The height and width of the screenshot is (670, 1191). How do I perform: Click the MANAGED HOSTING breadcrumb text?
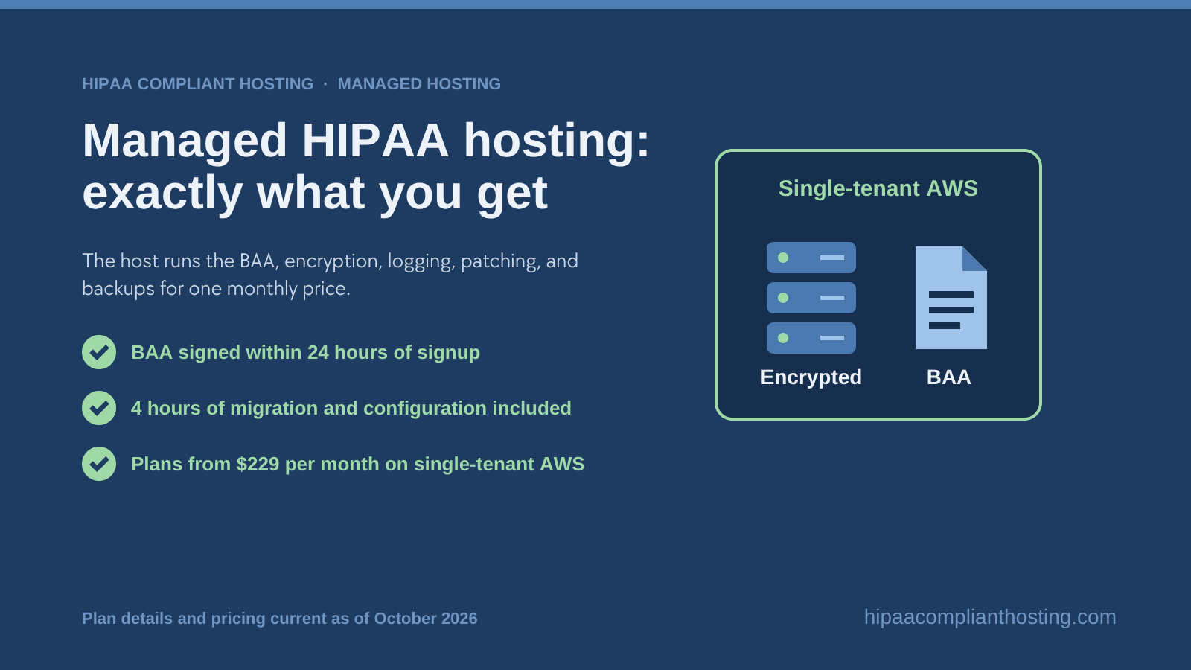pyautogui.click(x=419, y=84)
